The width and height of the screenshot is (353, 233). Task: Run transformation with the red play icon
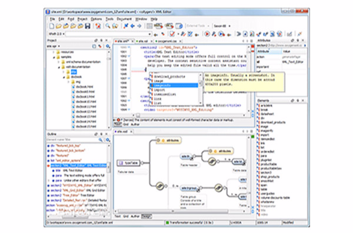(207, 34)
